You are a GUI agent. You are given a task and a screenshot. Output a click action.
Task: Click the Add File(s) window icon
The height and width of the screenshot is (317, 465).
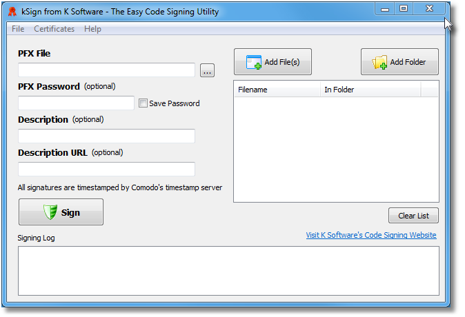254,62
